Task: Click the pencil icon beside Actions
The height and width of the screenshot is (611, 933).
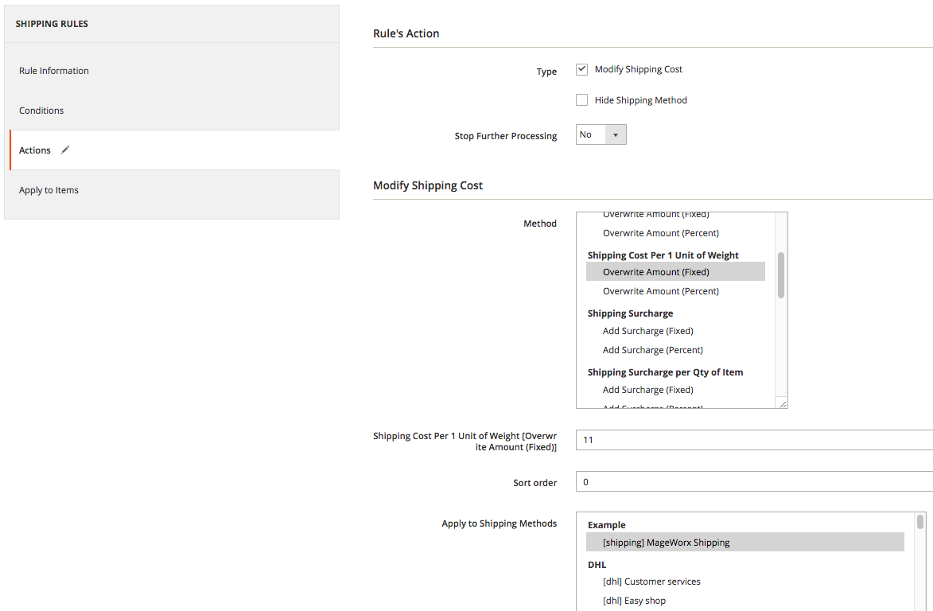Action: [x=65, y=150]
